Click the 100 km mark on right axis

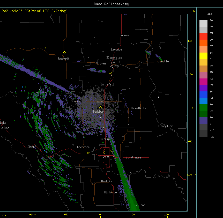click(190, 41)
